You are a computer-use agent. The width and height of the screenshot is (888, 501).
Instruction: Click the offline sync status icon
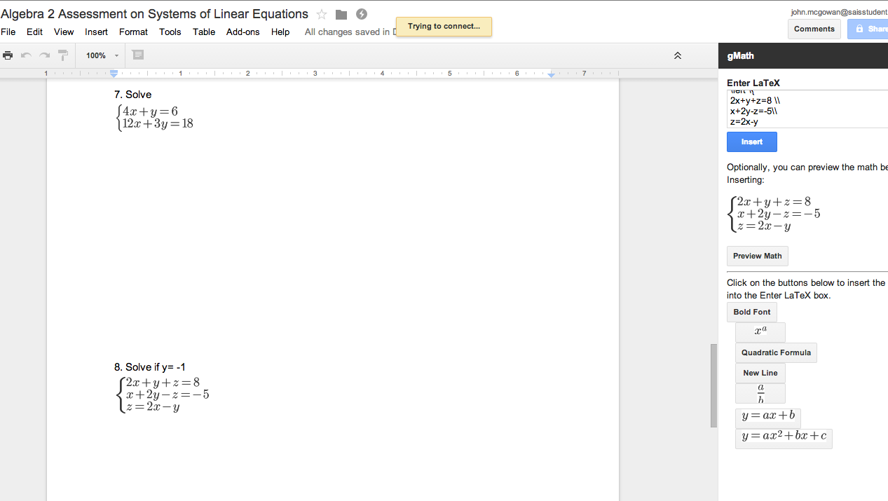click(x=362, y=14)
